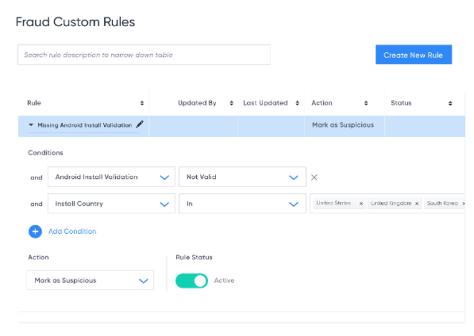Viewport: 474px width, 336px height.
Task: Toggle the Rule Status Active switch
Action: (191, 281)
